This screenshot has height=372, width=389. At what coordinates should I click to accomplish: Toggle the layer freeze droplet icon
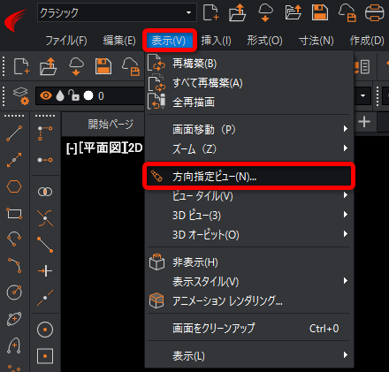[60, 95]
